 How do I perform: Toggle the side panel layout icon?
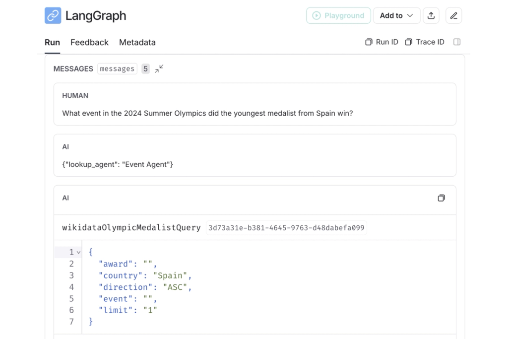[457, 42]
